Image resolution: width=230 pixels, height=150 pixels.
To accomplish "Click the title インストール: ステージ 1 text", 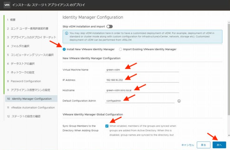I will click(48, 5).
